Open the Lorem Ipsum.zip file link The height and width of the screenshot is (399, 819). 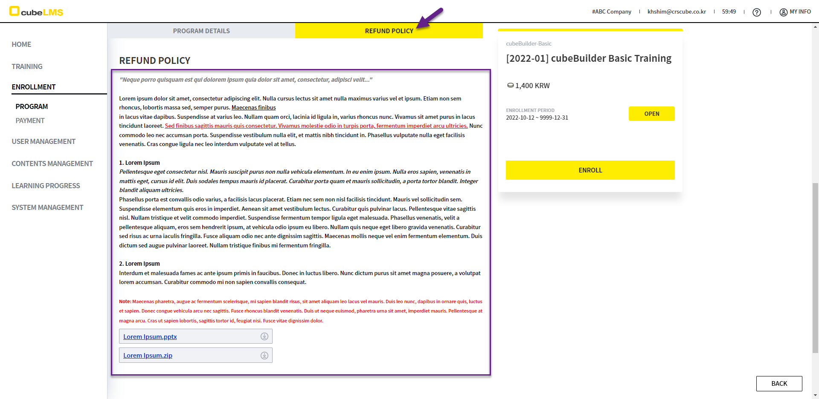pyautogui.click(x=148, y=356)
